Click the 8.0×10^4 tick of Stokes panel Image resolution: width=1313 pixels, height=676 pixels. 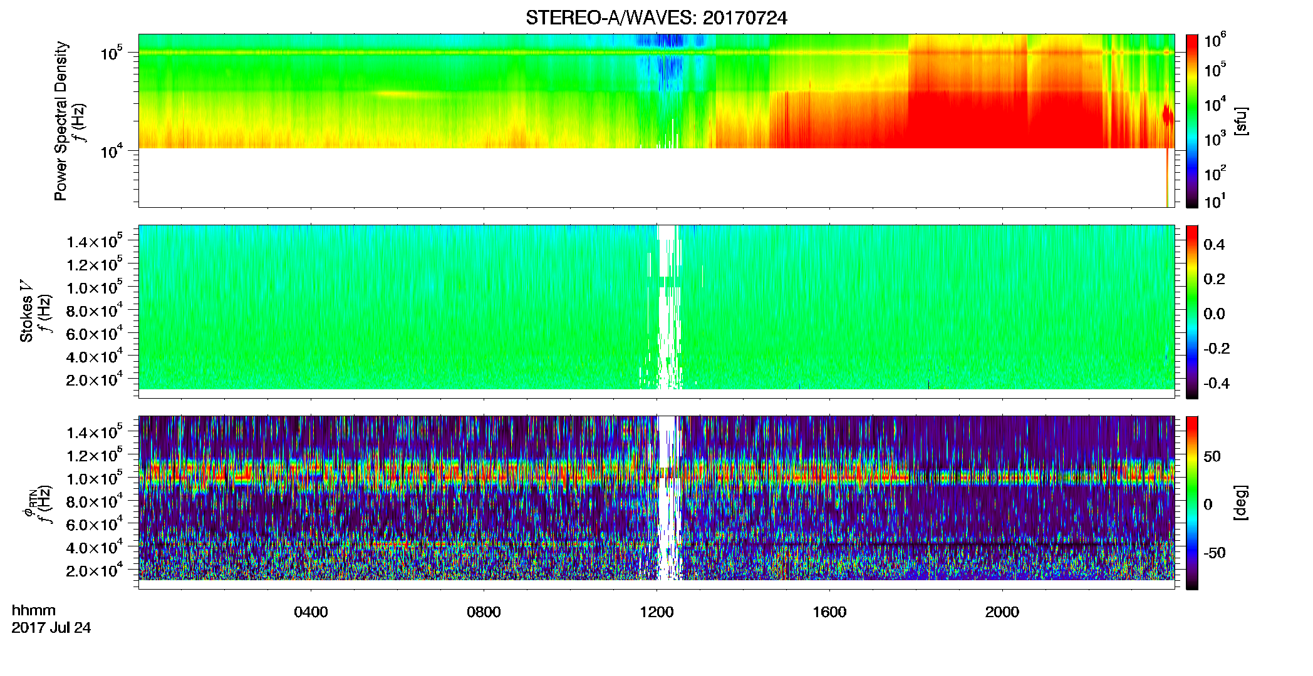point(95,310)
